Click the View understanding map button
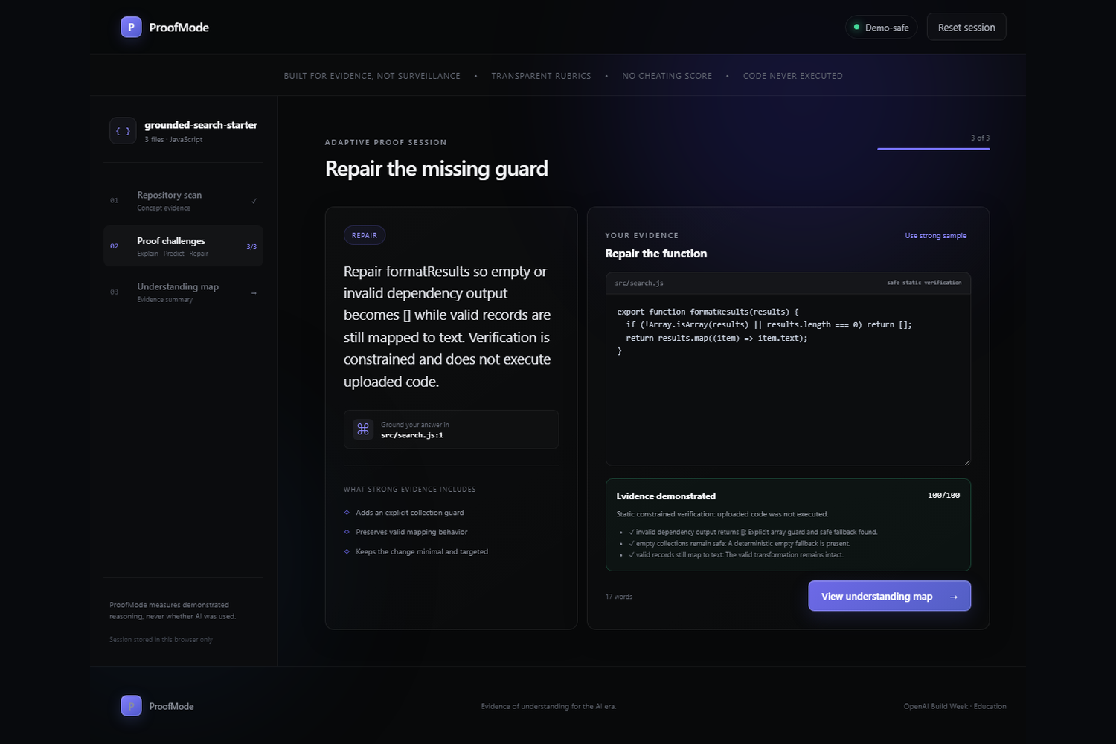 pyautogui.click(x=889, y=596)
